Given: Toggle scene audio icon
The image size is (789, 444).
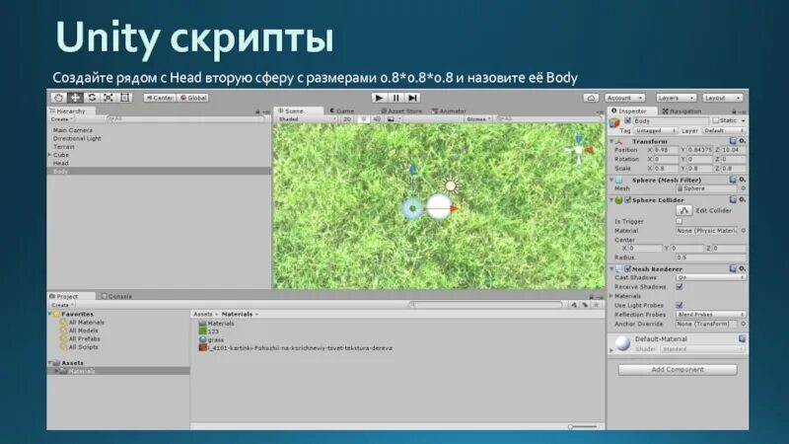Looking at the screenshot, I should [x=377, y=119].
